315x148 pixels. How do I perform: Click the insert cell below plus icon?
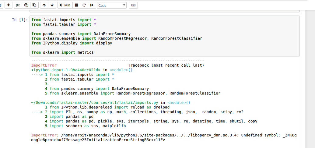click(8, 5)
